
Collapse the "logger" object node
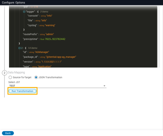(24, 12)
